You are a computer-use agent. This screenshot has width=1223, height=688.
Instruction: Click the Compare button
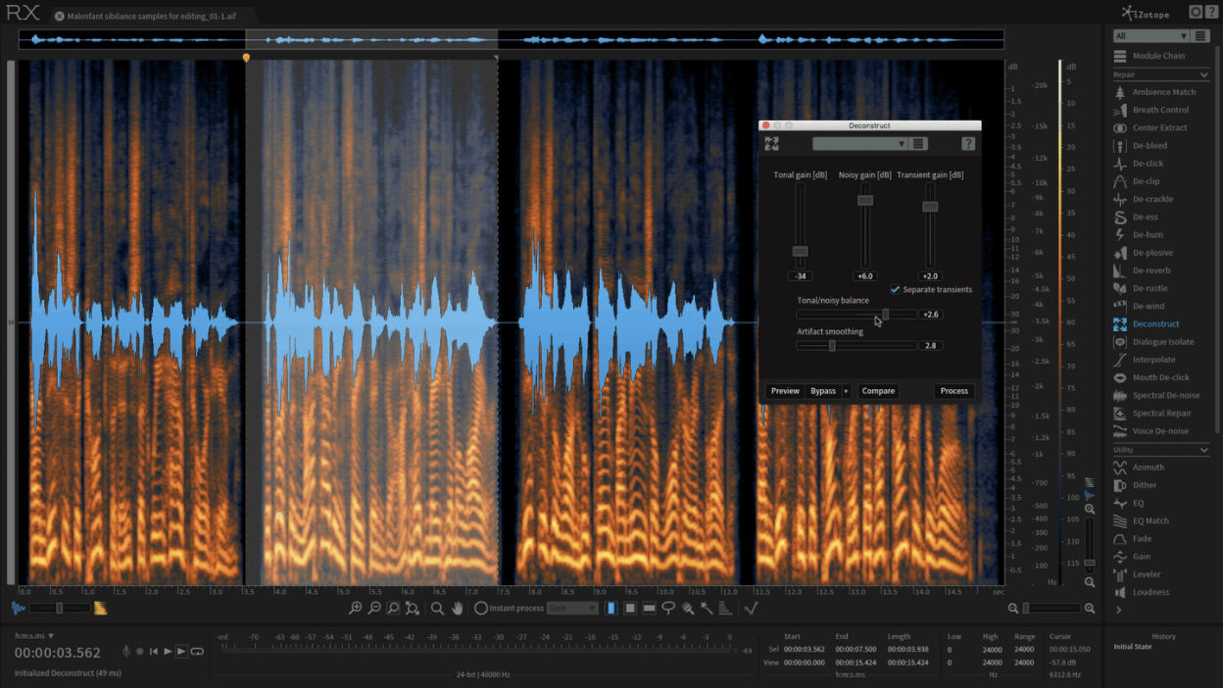[878, 391]
